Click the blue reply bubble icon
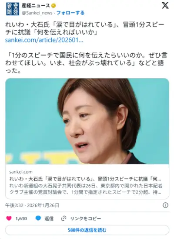This screenshot has height=239, width=174. click(38, 218)
